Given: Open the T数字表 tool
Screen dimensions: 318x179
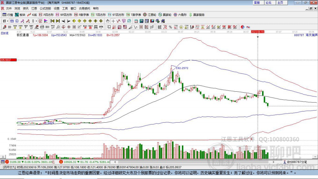Looking at the screenshot, I should 134,15.
